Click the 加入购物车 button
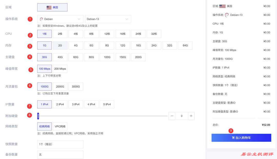 pos(241,138)
